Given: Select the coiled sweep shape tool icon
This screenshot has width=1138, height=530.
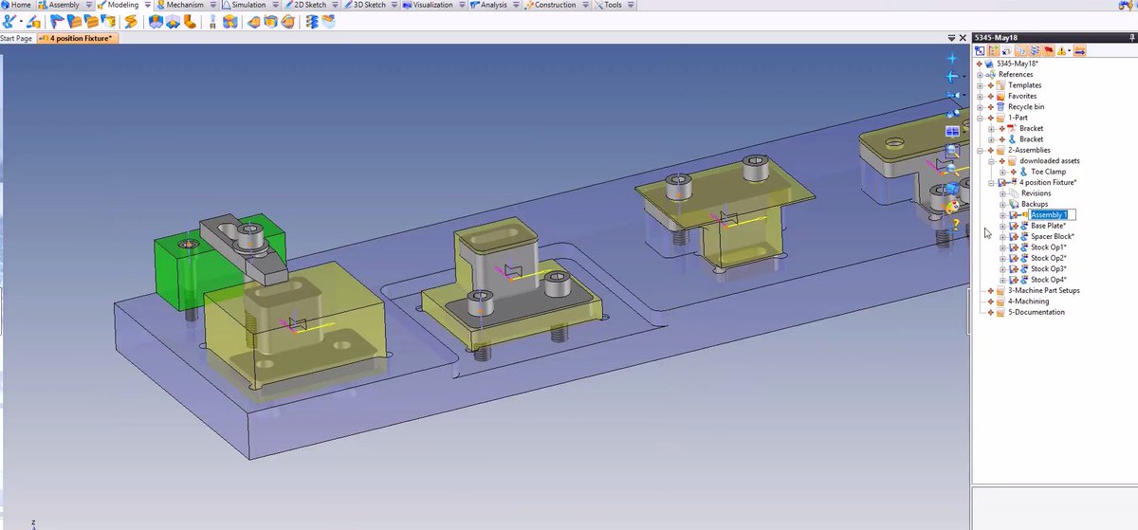Looking at the screenshot, I should 130,21.
